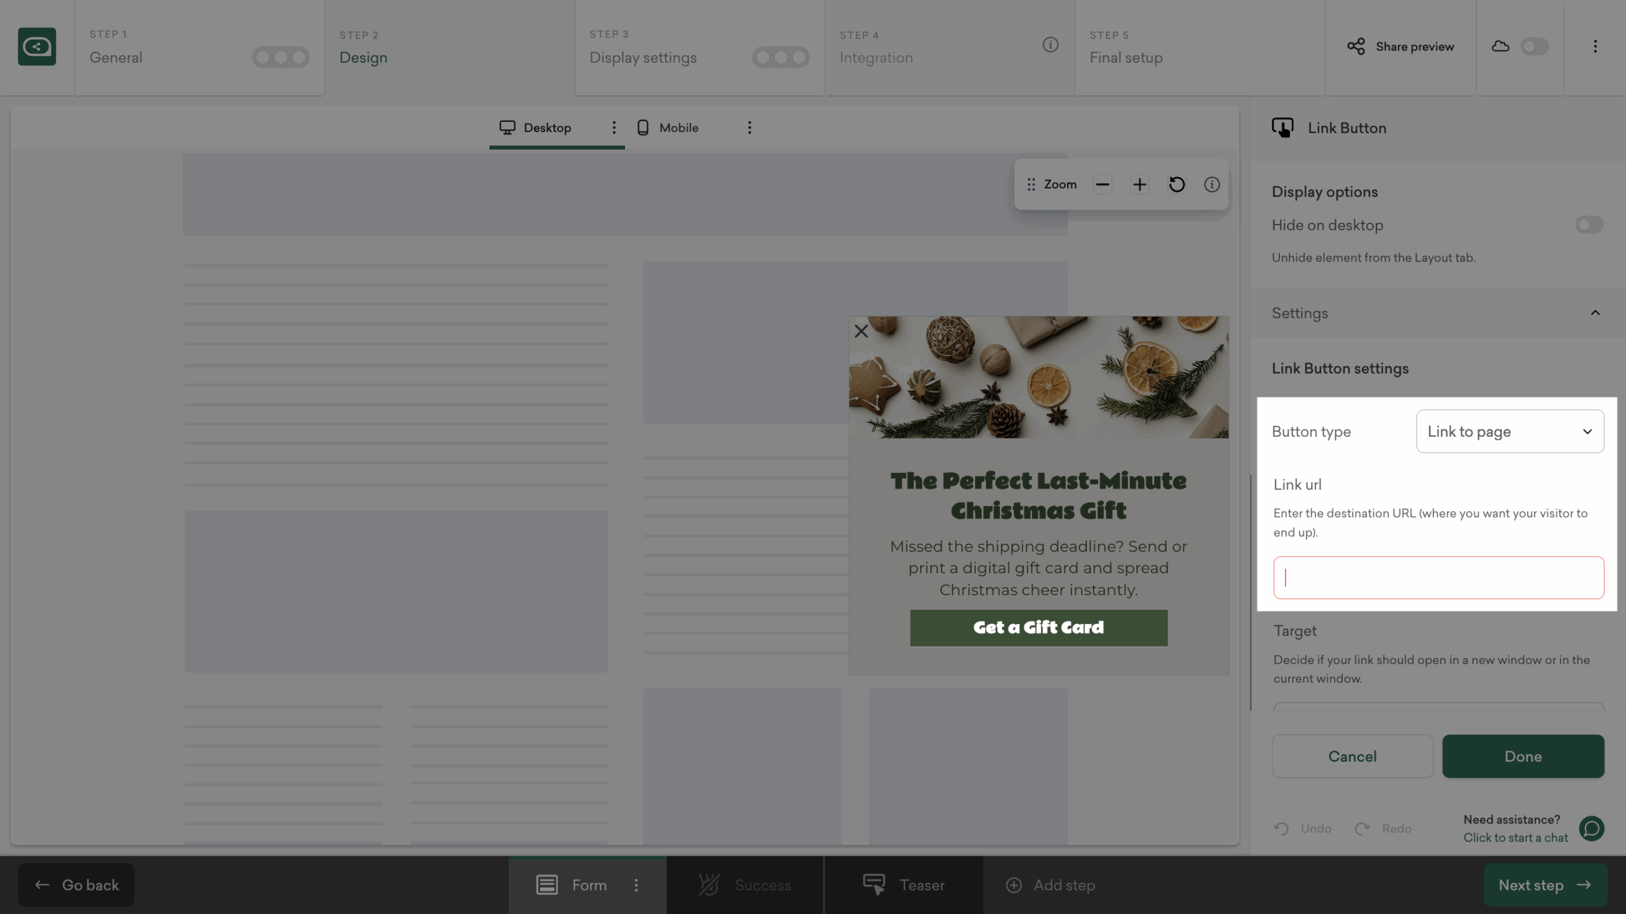This screenshot has height=914, width=1626.
Task: Click the Link url input field
Action: (1439, 578)
